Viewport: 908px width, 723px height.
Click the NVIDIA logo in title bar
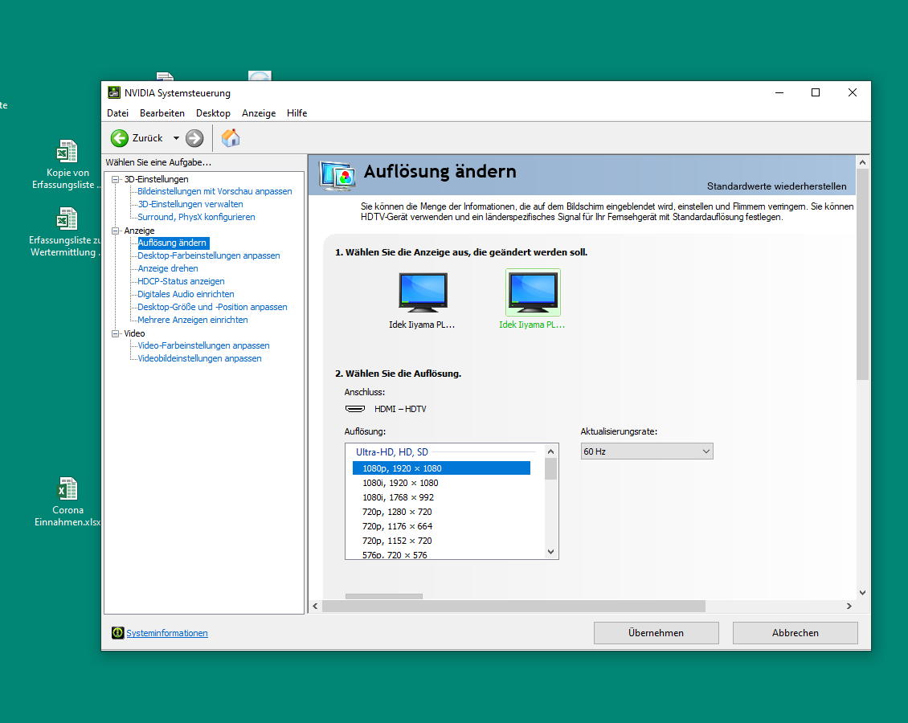pos(114,92)
